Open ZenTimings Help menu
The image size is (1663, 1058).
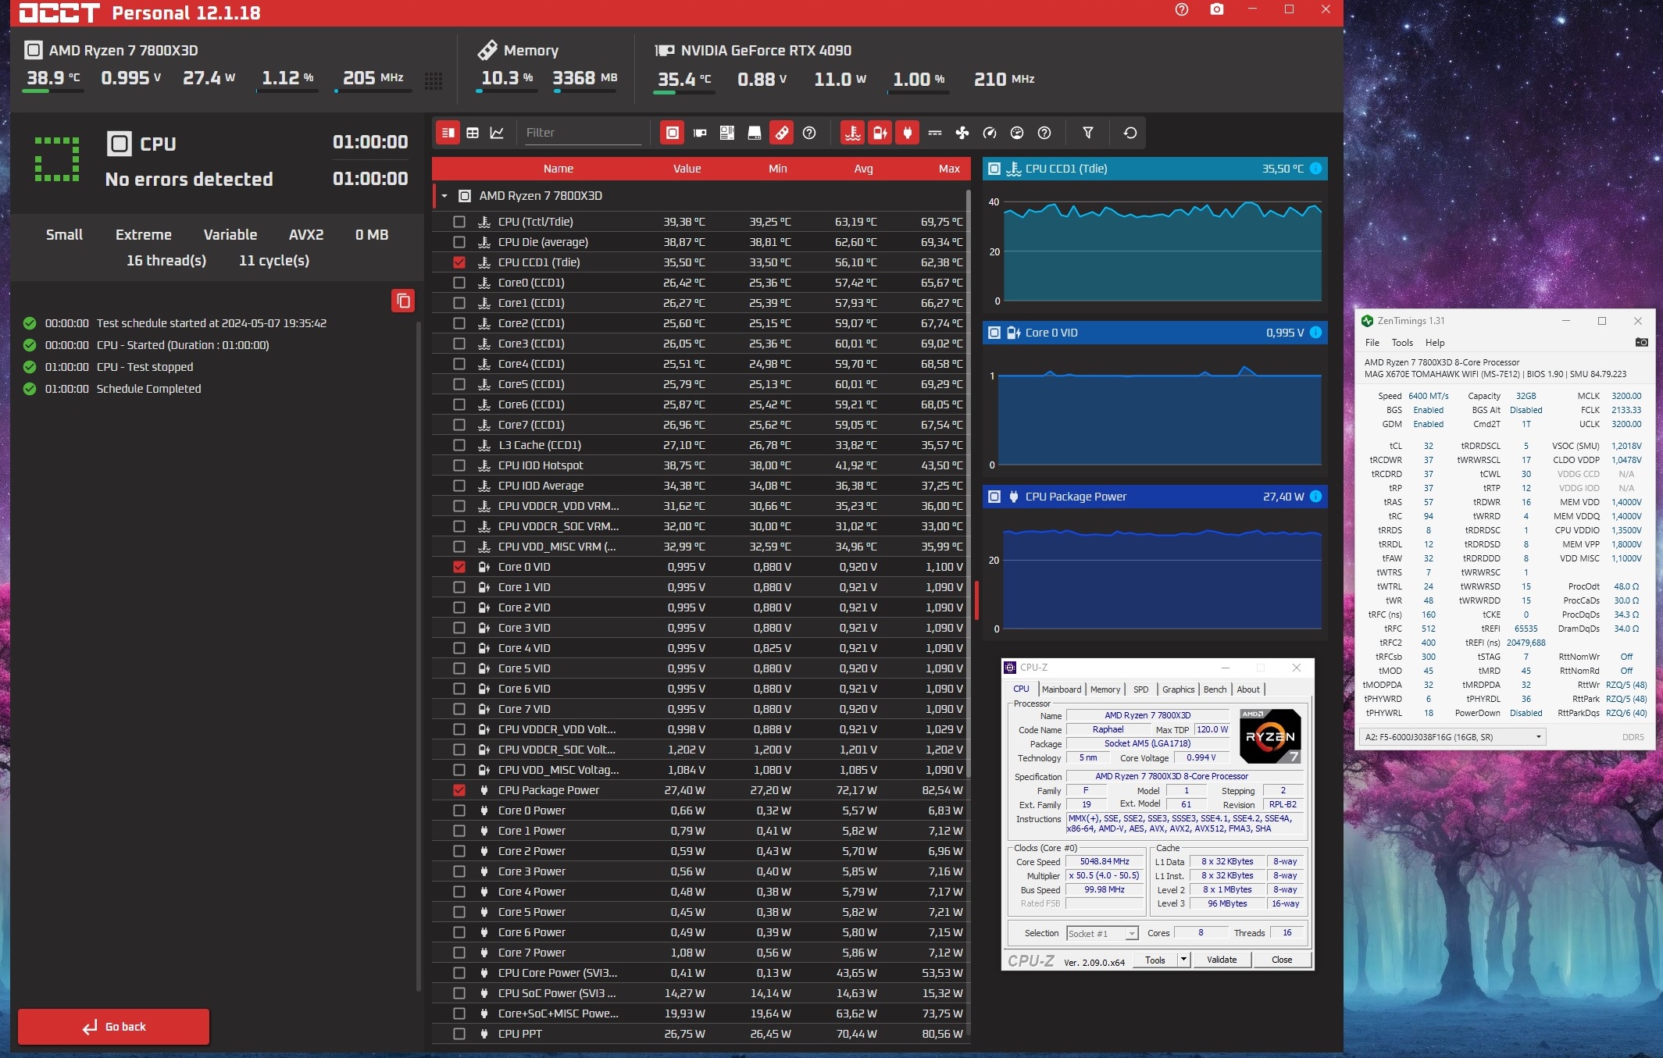pyautogui.click(x=1435, y=343)
